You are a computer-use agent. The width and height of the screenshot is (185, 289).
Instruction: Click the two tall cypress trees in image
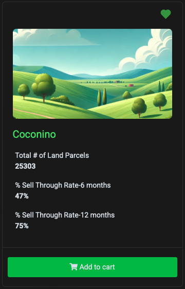click(x=102, y=96)
